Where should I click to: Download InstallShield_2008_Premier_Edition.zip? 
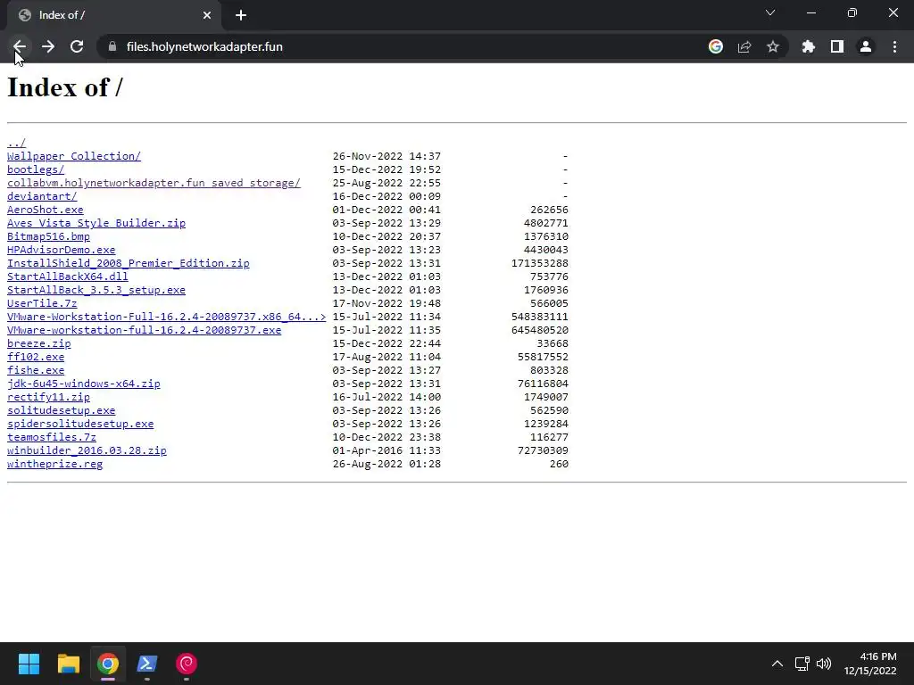(129, 263)
